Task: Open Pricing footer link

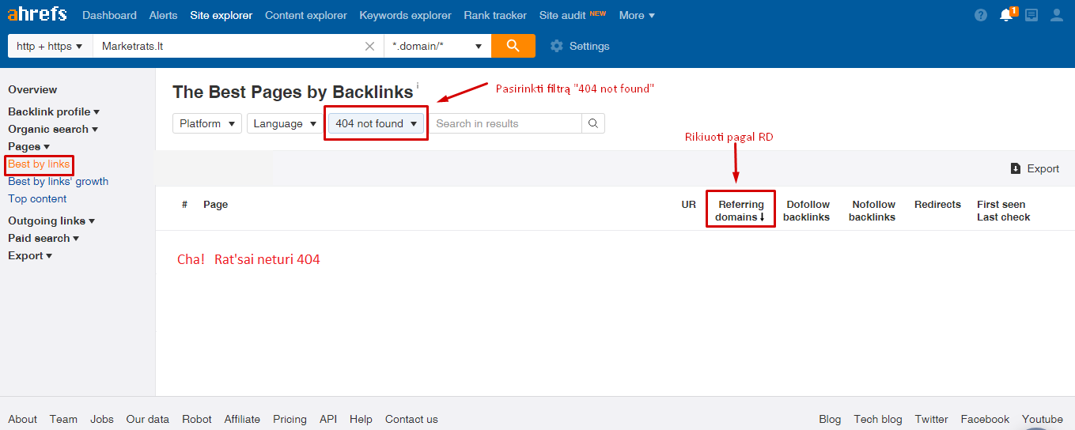Action: [x=290, y=419]
